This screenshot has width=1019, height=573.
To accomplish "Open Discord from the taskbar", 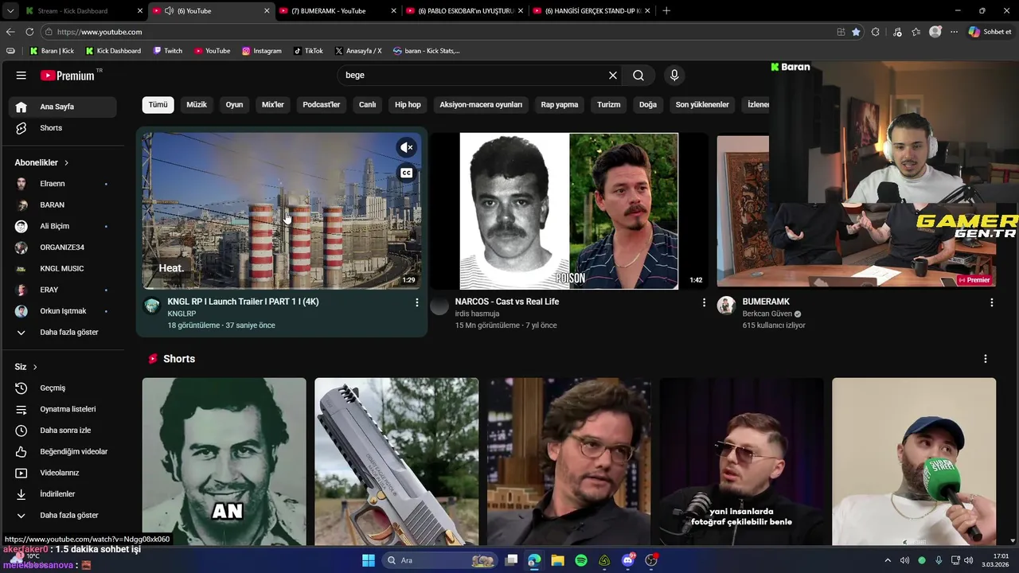I will (x=628, y=560).
